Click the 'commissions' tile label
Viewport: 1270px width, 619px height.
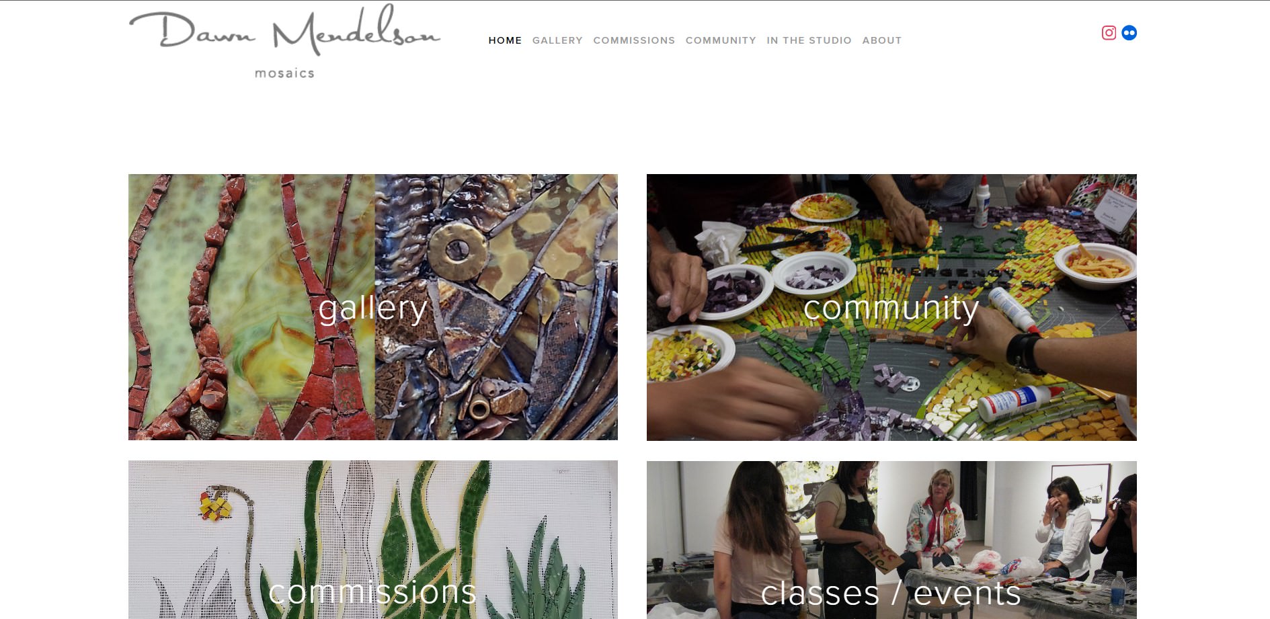click(x=372, y=592)
